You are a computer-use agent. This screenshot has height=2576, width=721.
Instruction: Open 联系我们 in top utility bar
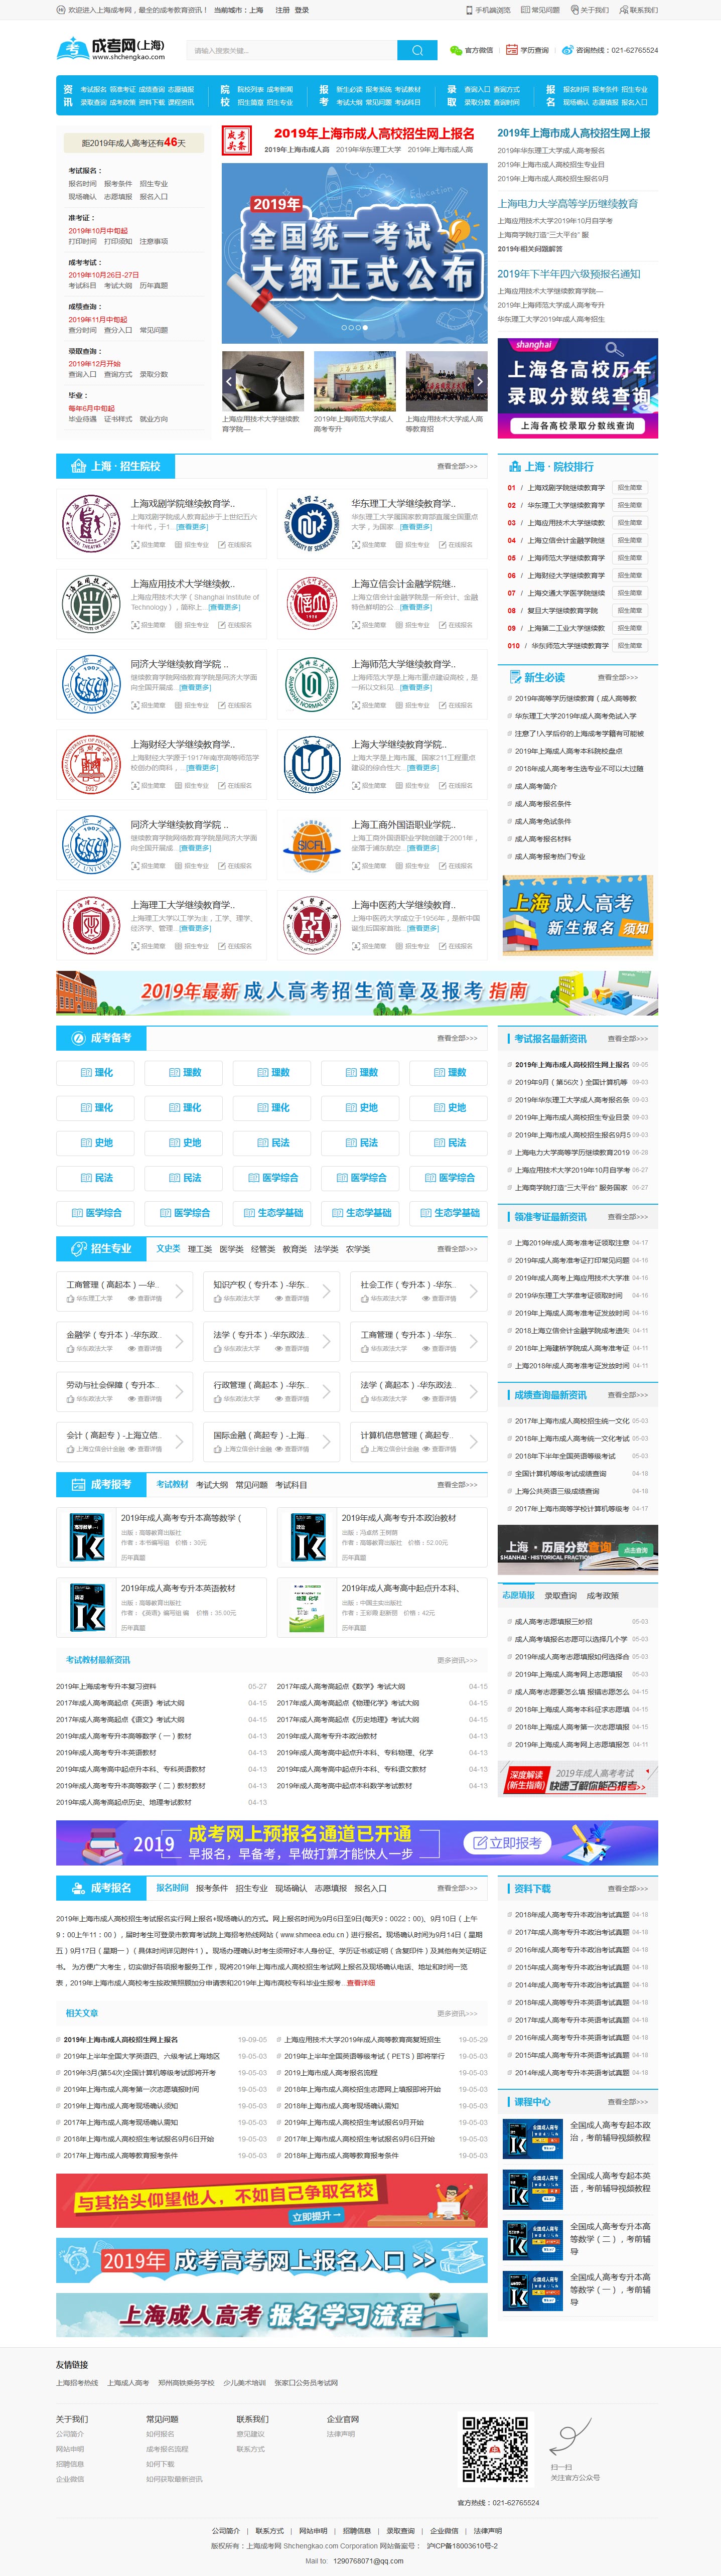click(638, 10)
